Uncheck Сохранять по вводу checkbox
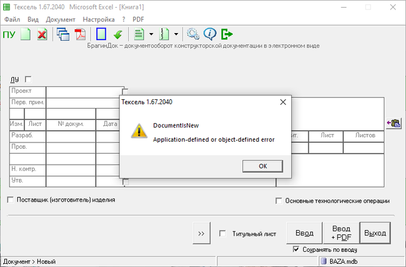Screen dimensions: 406x267 [296, 249]
